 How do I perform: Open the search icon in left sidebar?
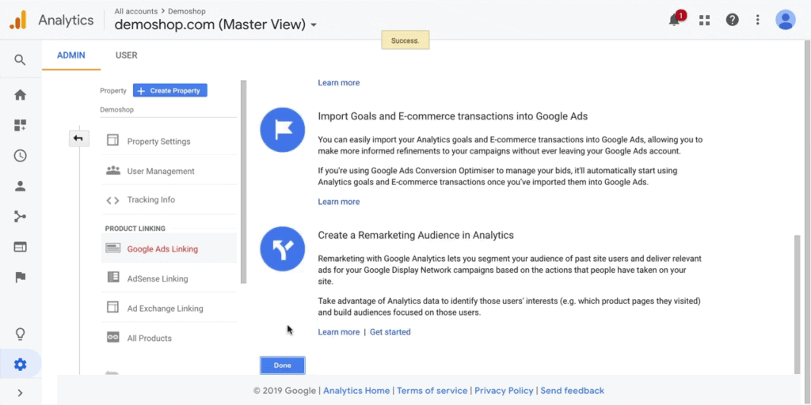(20, 60)
